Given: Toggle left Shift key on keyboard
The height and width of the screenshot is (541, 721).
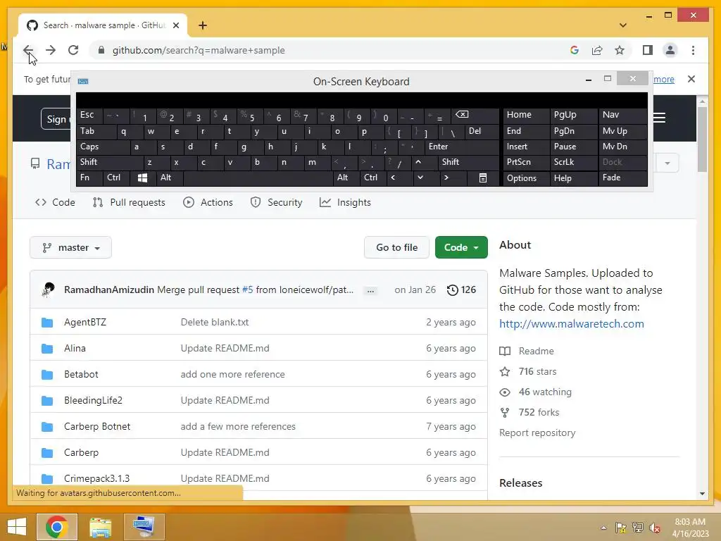Looking at the screenshot, I should pos(109,162).
